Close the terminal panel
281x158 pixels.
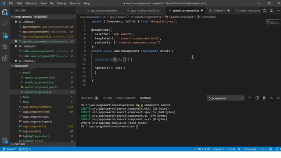278,98
